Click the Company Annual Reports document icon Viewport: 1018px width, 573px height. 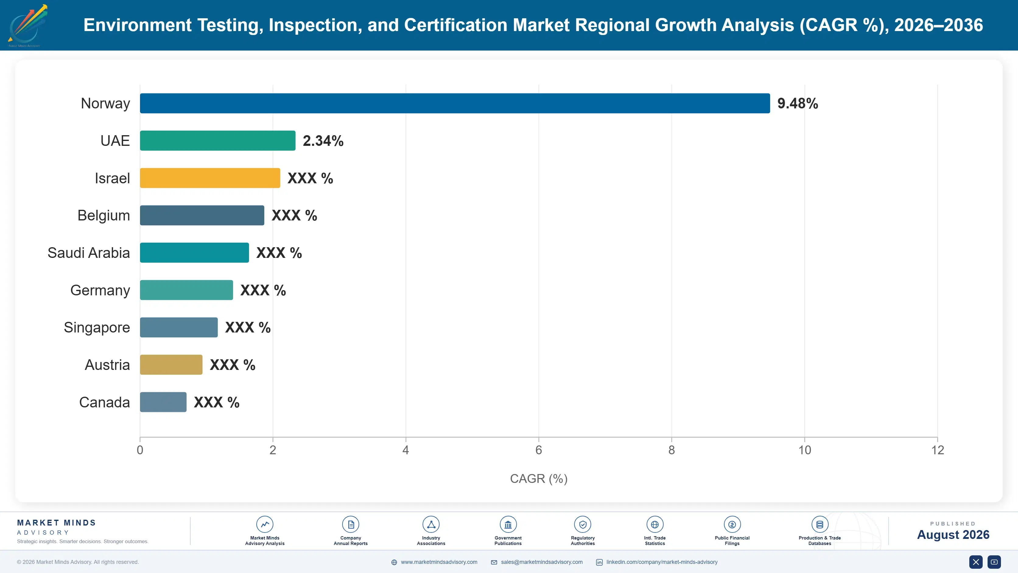350,524
